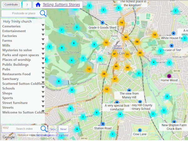Open the orange cluster marker numbered 89
This screenshot has height=141, width=188.
116,66
